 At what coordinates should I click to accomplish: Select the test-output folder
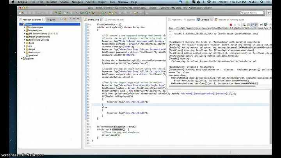click(35, 52)
